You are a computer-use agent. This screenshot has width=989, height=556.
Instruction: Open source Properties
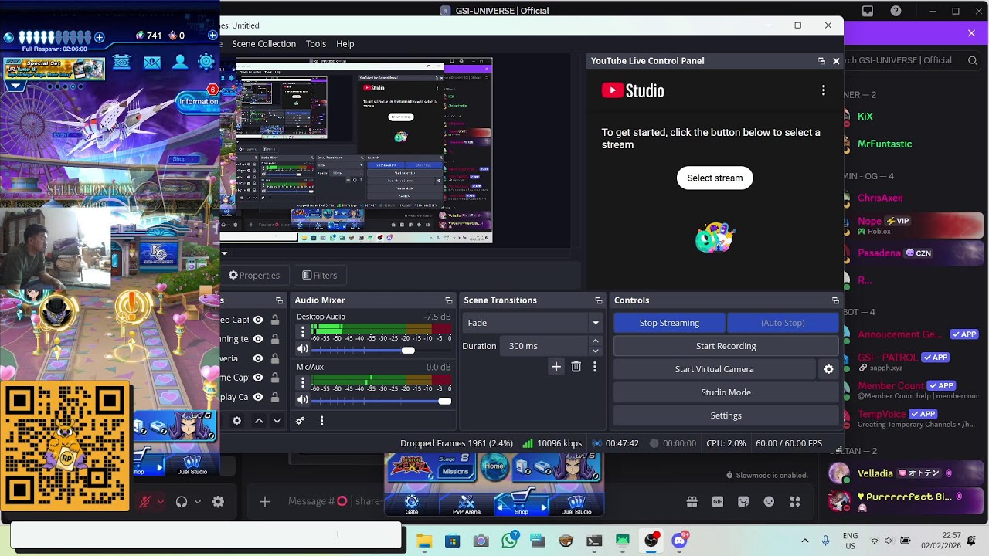254,275
